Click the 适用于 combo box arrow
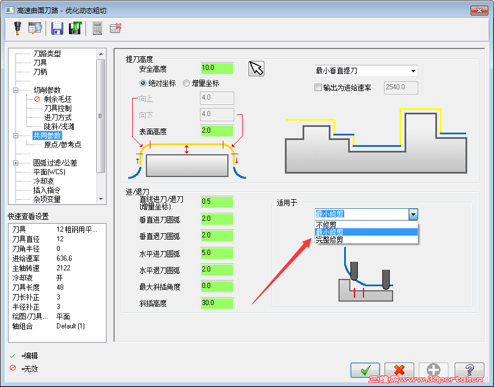This screenshot has width=494, height=387. pyautogui.click(x=413, y=214)
